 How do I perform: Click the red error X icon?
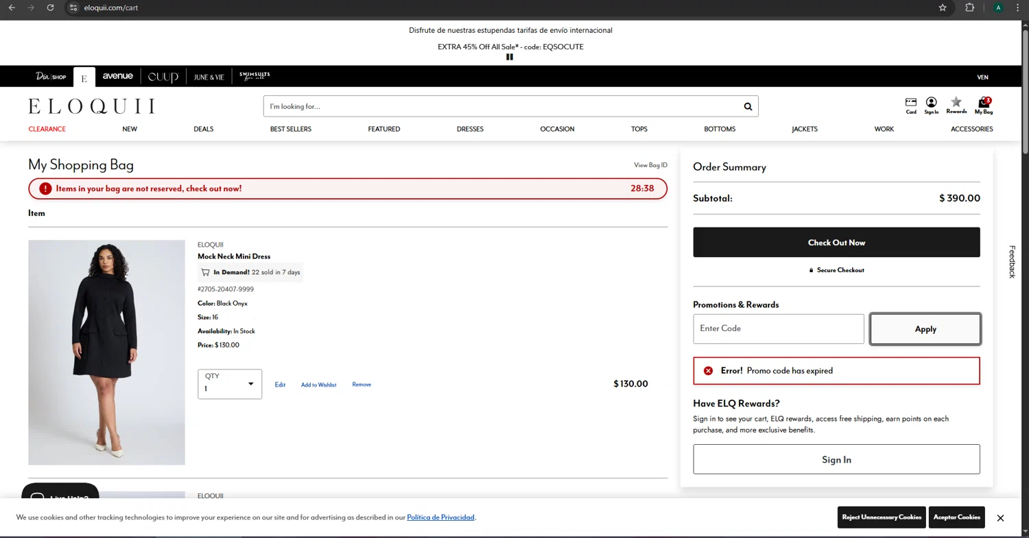click(709, 371)
